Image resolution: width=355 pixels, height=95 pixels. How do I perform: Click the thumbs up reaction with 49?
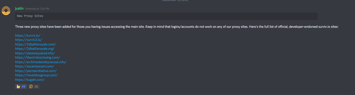[x=21, y=86]
